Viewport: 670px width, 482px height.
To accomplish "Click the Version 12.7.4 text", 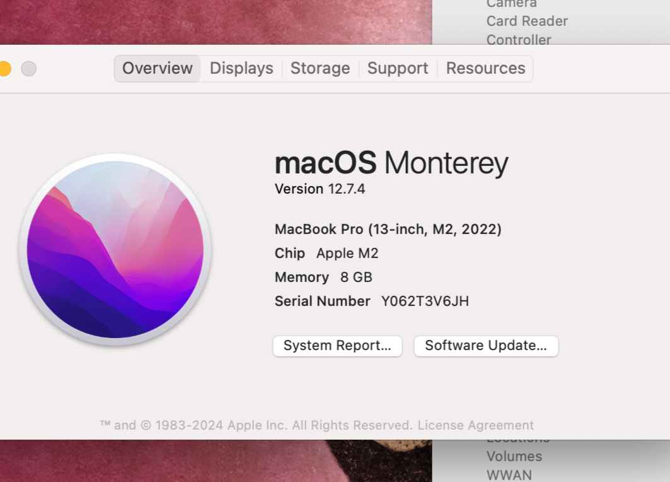I will coord(320,189).
